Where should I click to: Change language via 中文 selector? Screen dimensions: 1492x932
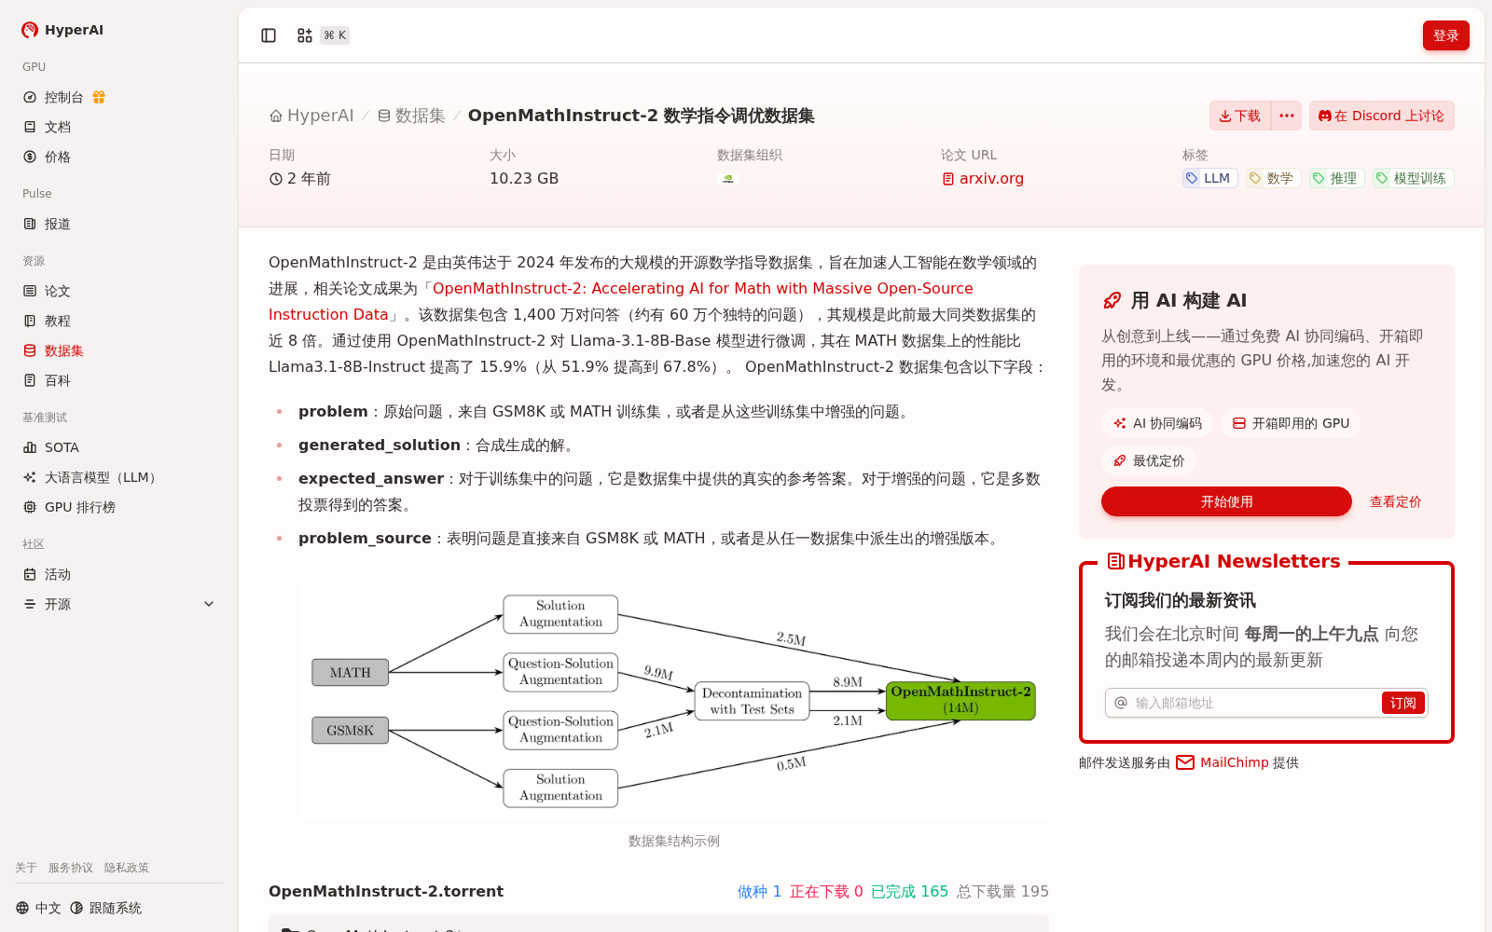click(38, 908)
